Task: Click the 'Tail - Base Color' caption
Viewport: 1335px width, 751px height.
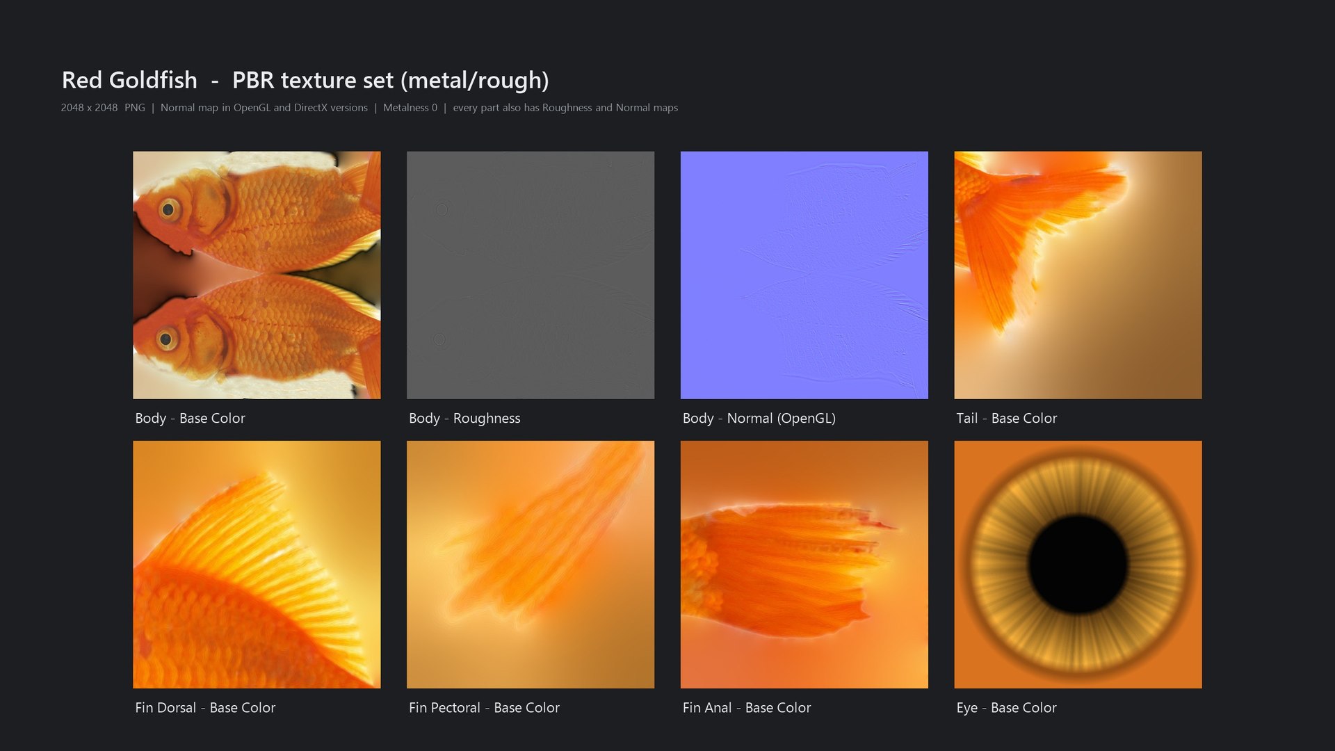Action: pyautogui.click(x=1007, y=418)
